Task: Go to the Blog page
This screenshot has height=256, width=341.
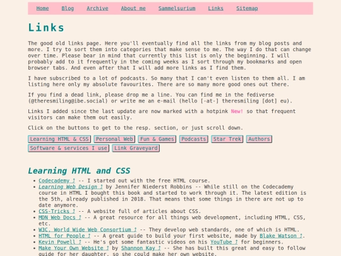Action: [68, 8]
